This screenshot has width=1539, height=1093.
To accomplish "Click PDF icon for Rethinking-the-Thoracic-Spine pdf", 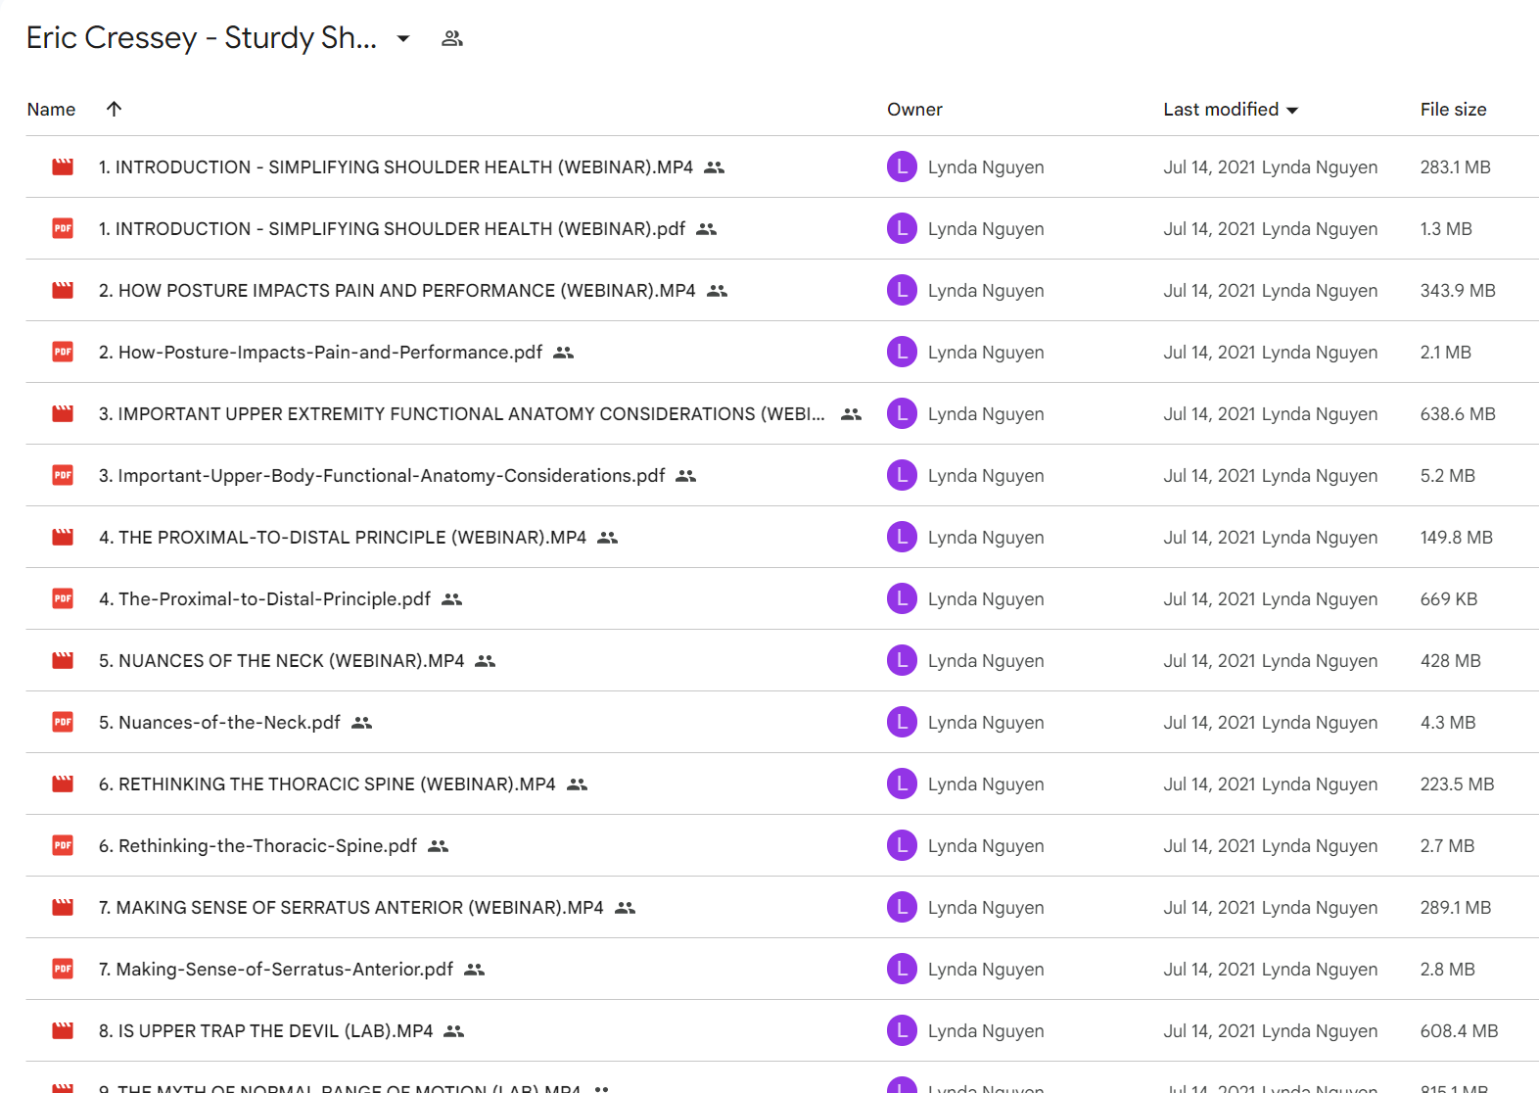I will pyautogui.click(x=63, y=846).
